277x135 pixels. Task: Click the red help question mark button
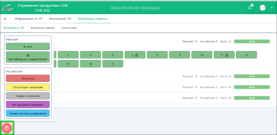[x=7, y=128]
